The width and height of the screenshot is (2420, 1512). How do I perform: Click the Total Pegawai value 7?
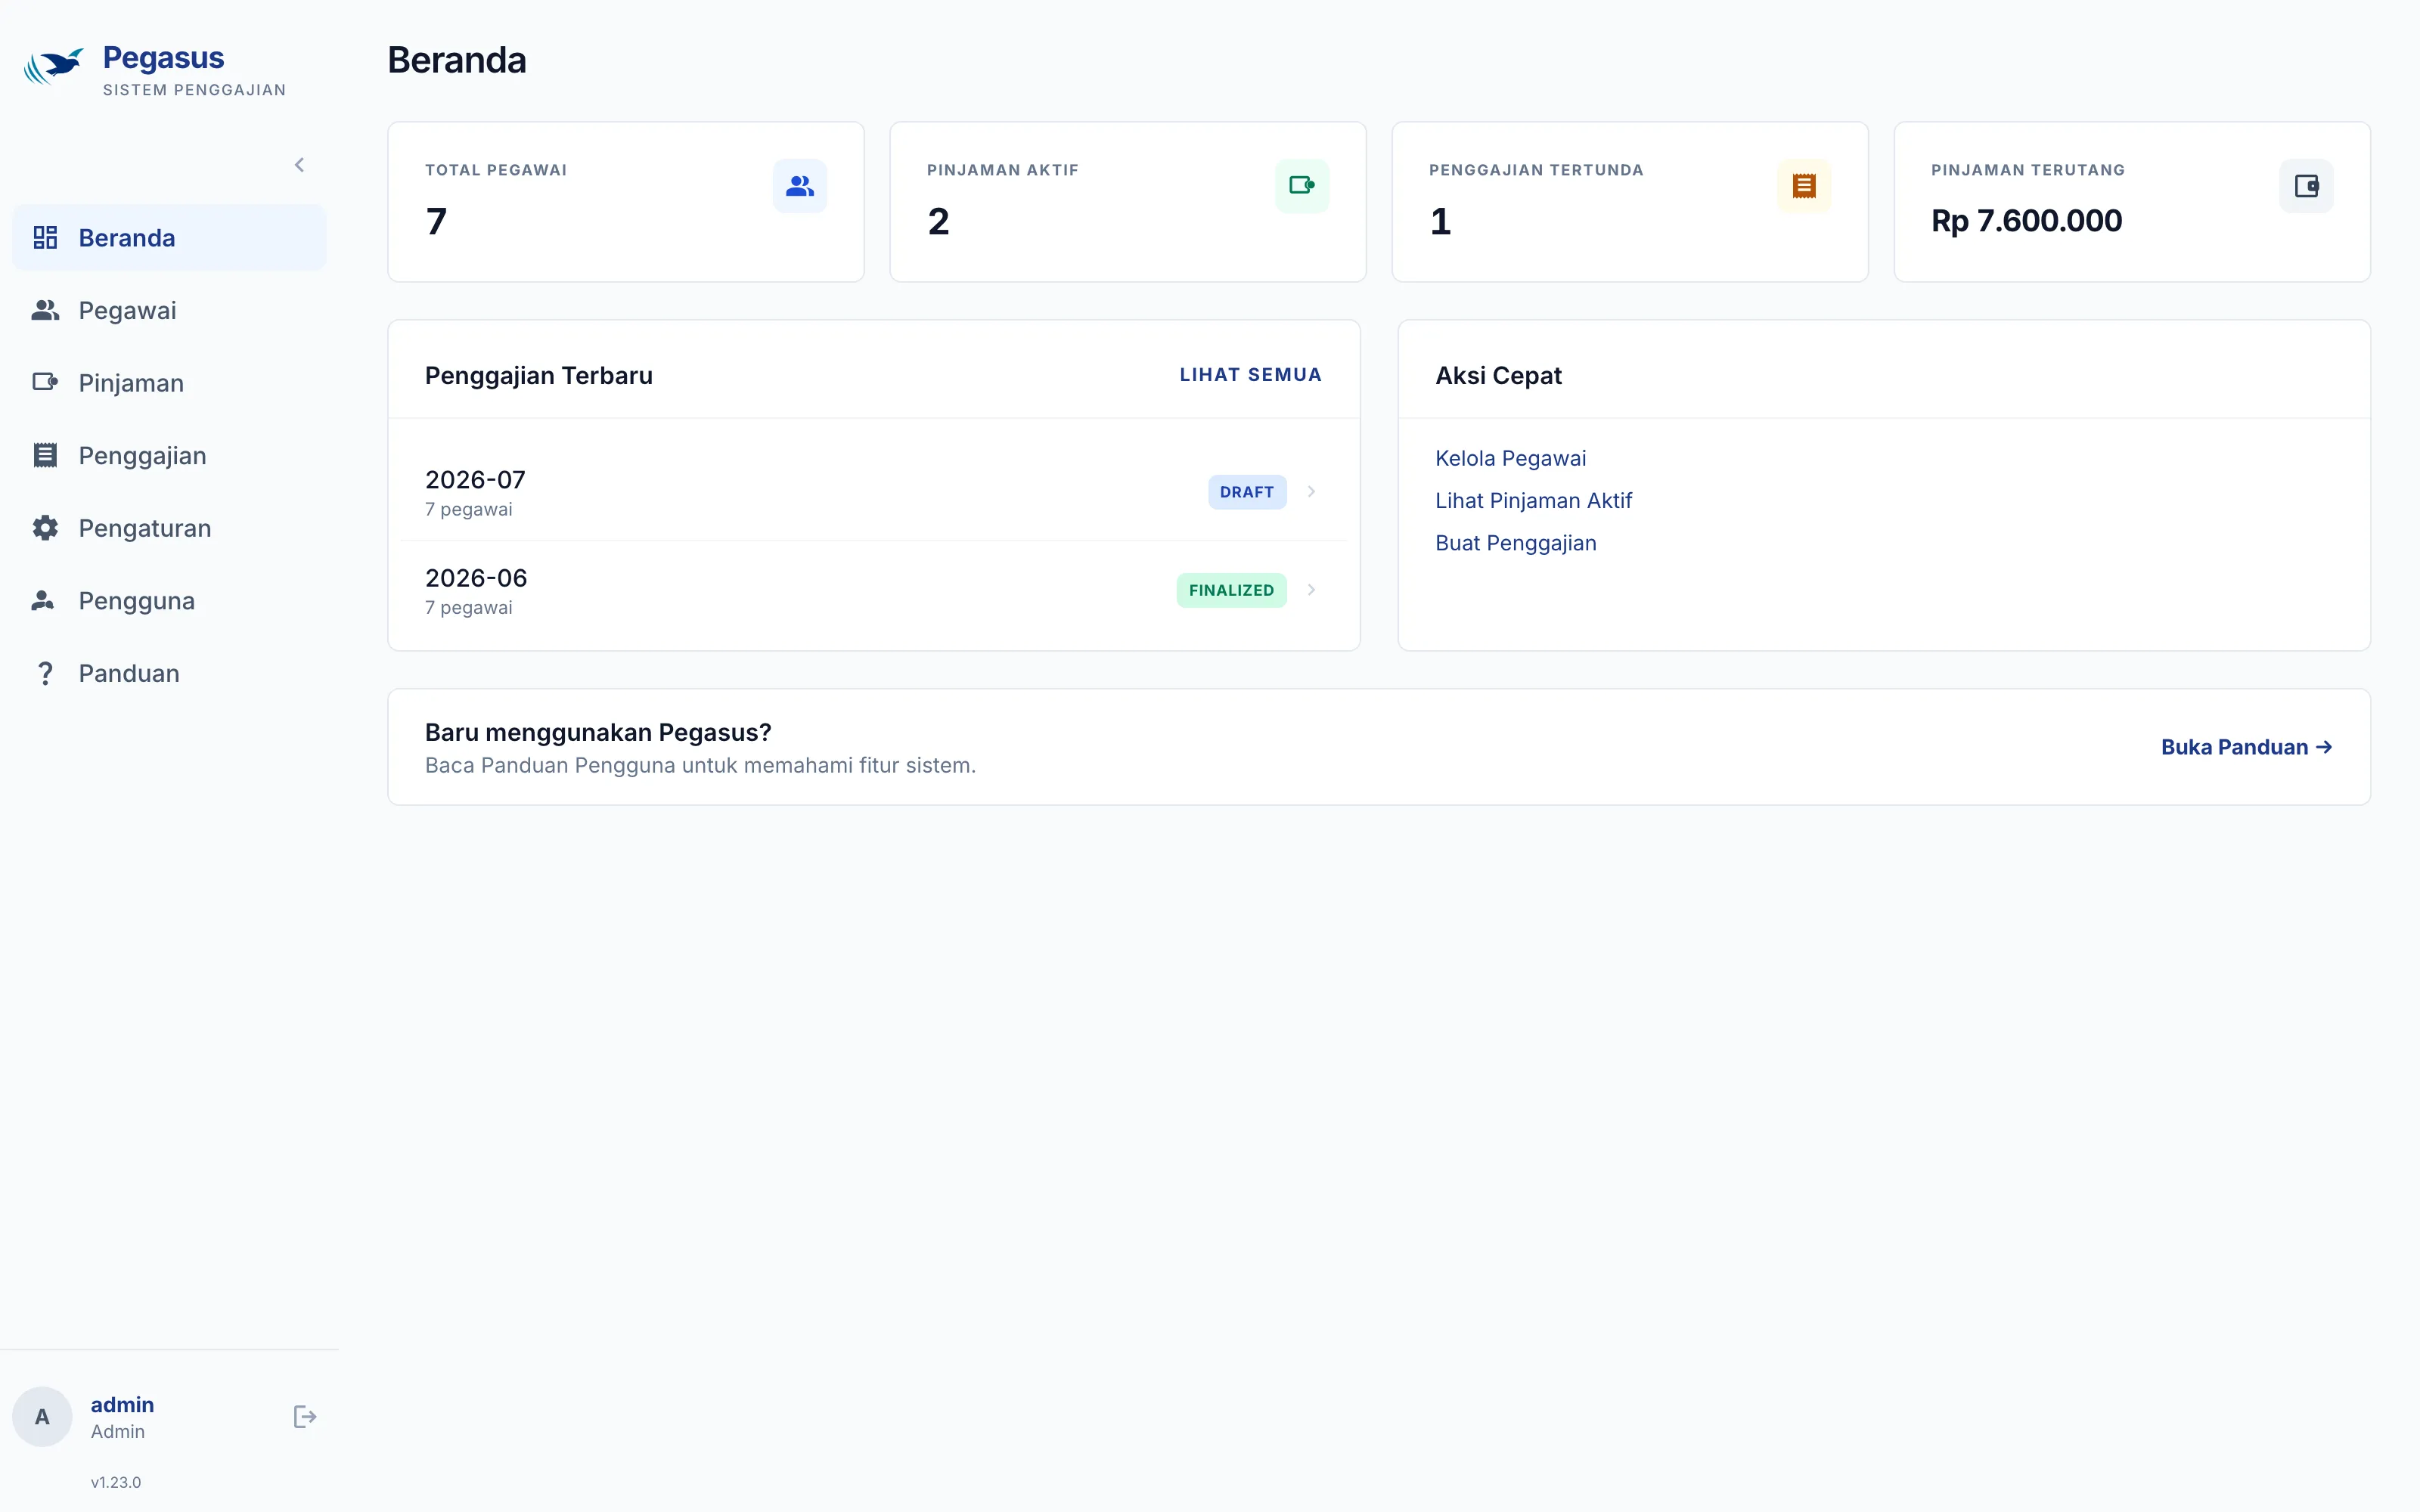coord(436,221)
